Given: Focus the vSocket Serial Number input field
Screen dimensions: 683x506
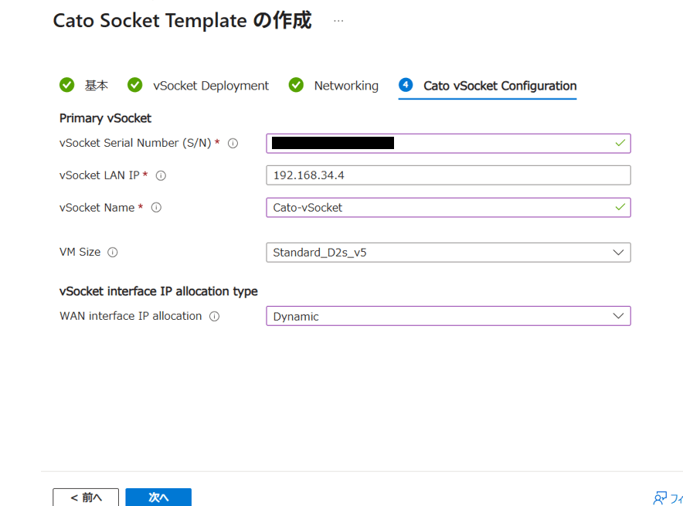Looking at the screenshot, I should [440, 143].
